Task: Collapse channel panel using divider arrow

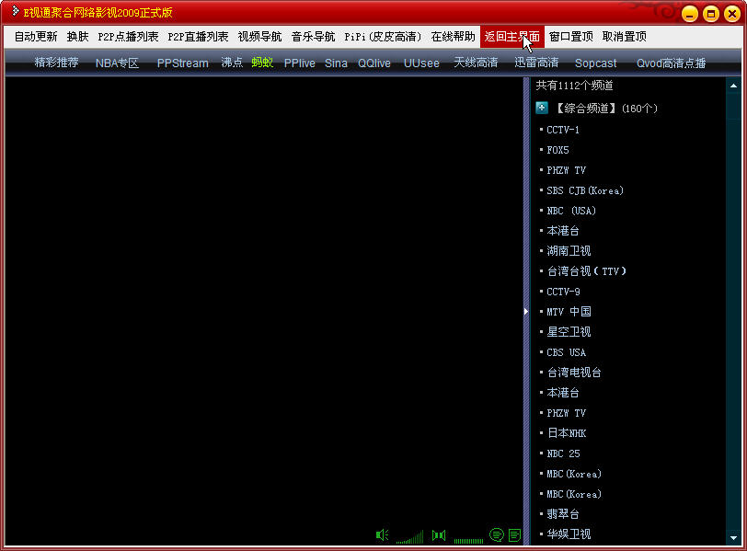Action: click(526, 312)
